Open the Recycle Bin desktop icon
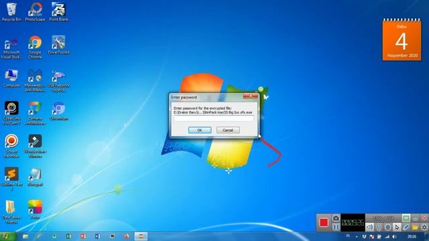 [11, 12]
